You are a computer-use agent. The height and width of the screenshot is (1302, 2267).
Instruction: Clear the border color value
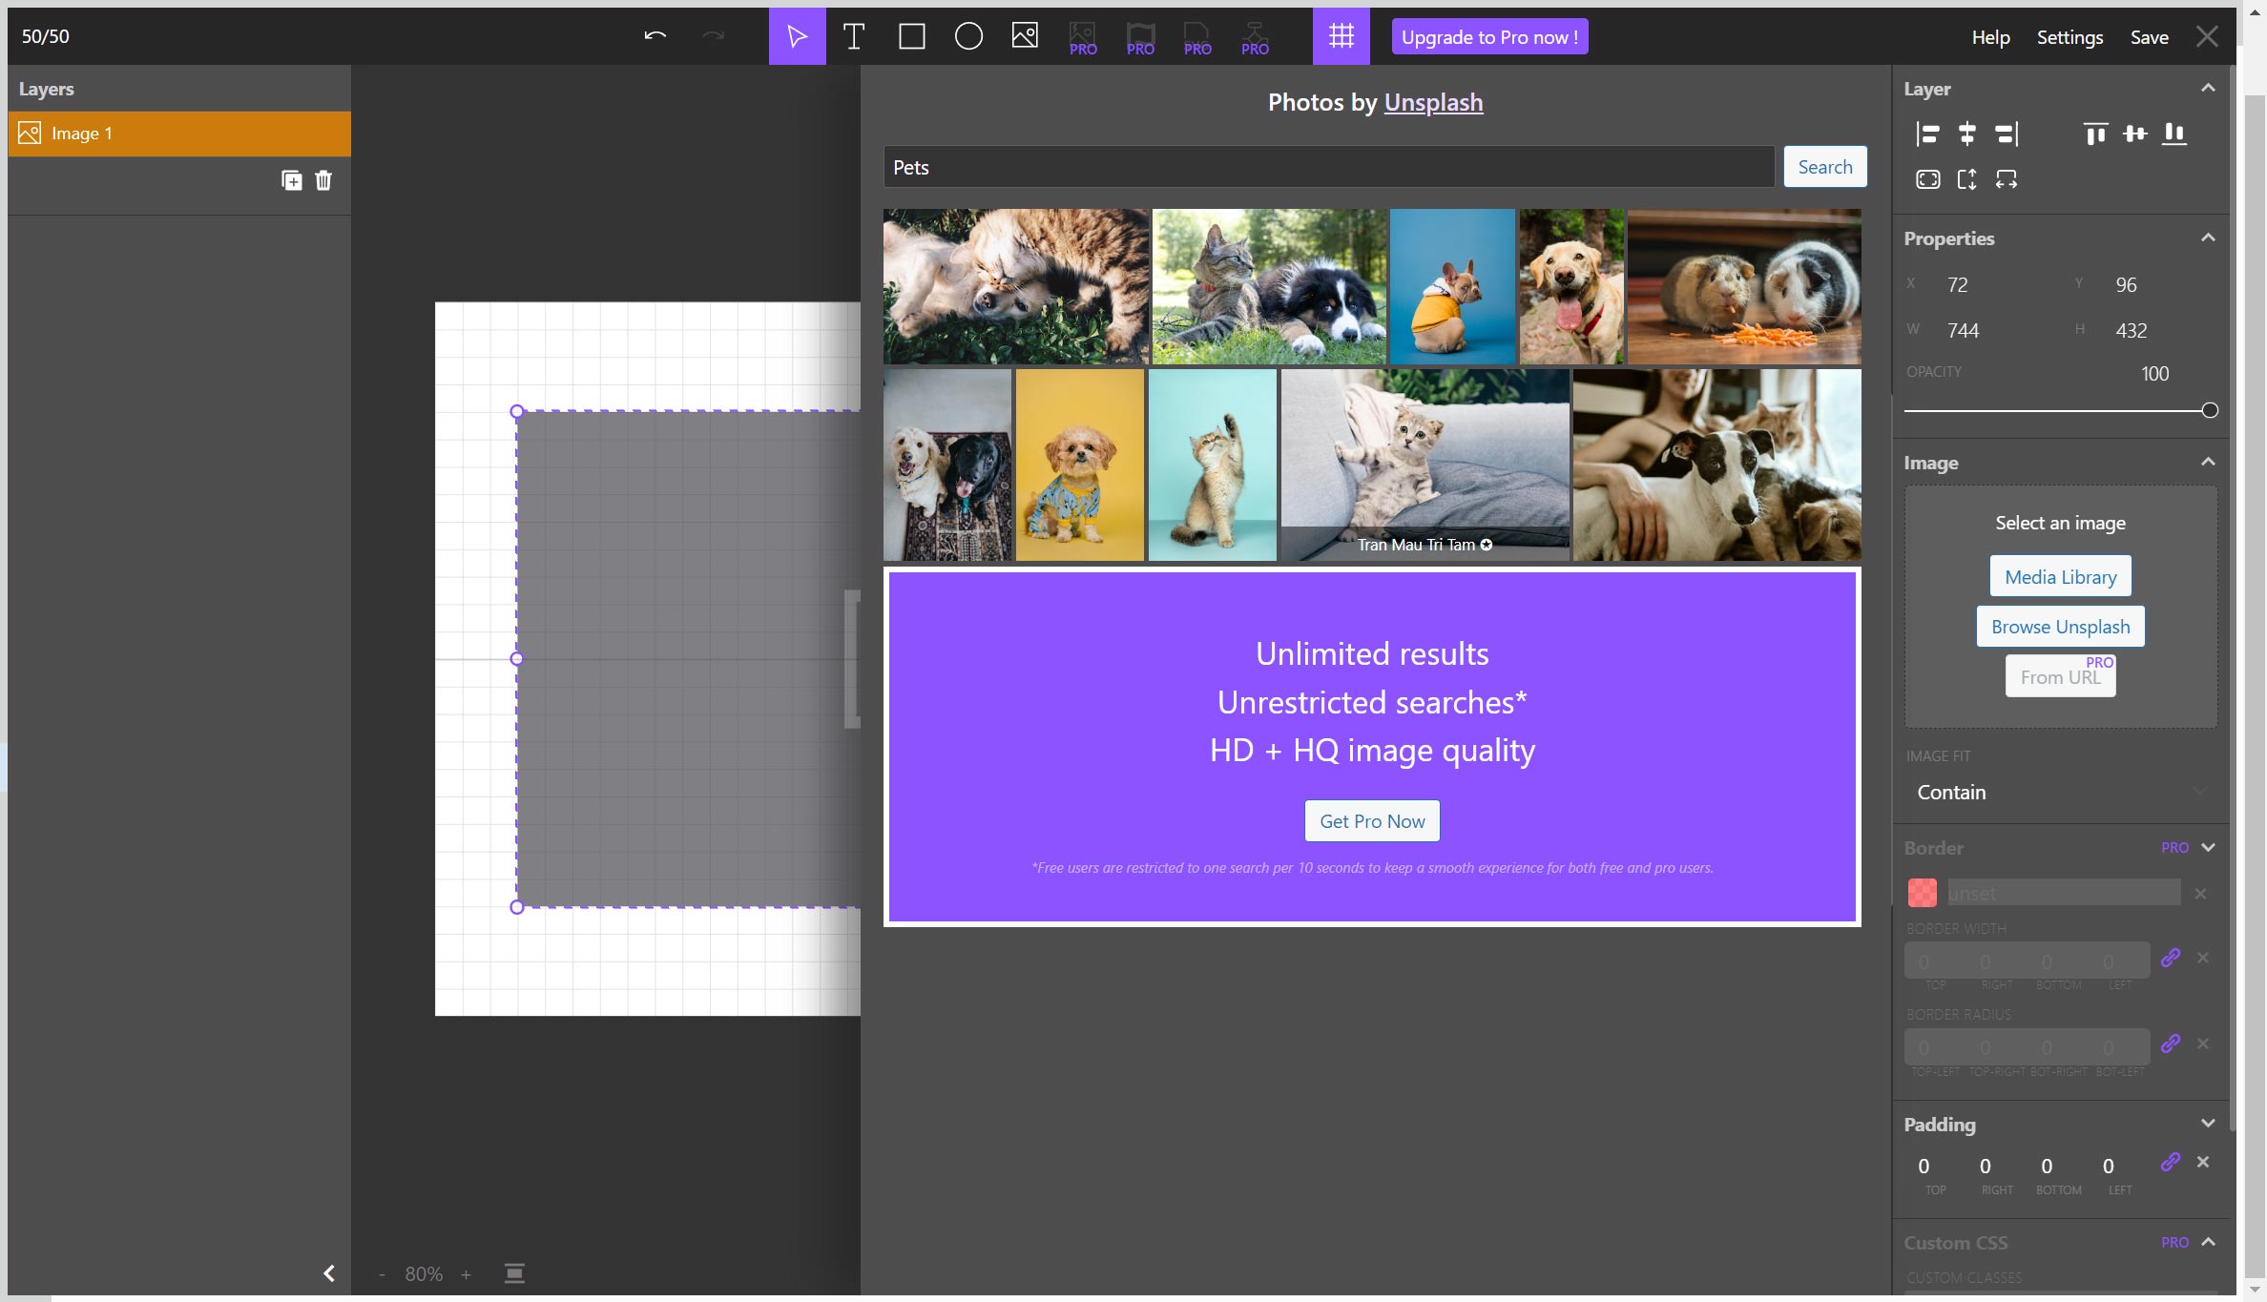click(2200, 894)
